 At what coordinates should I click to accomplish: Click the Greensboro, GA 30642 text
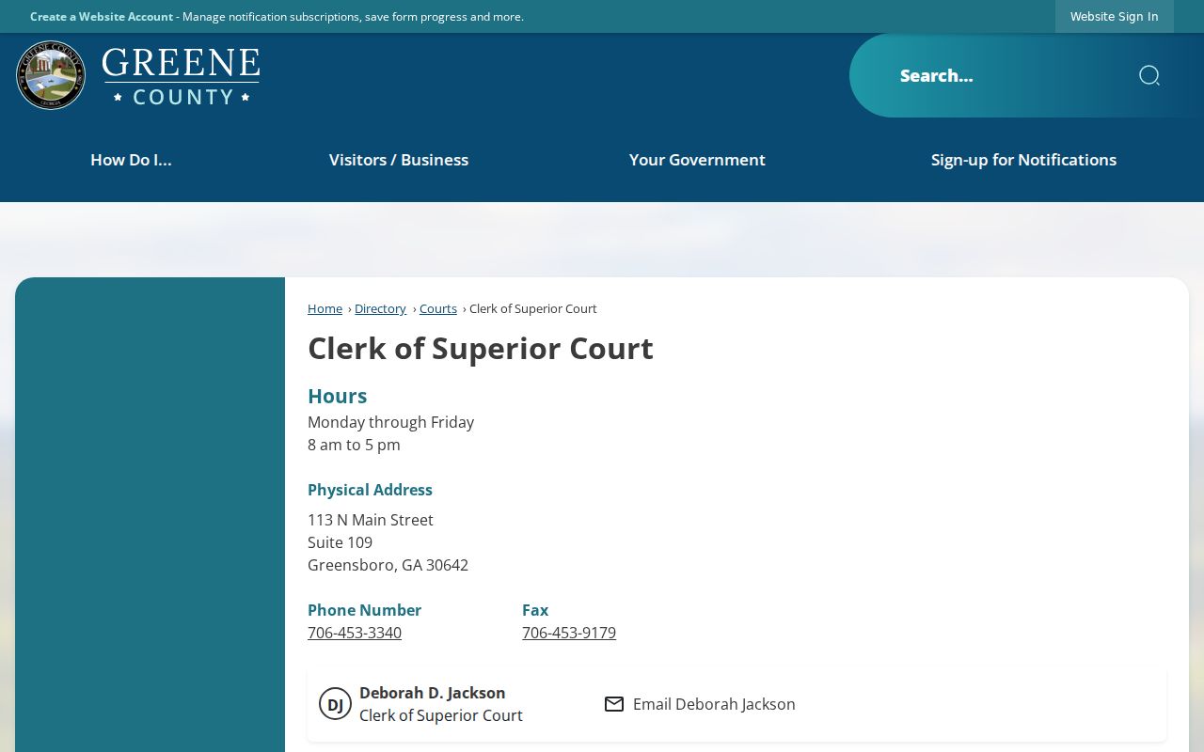[388, 565]
